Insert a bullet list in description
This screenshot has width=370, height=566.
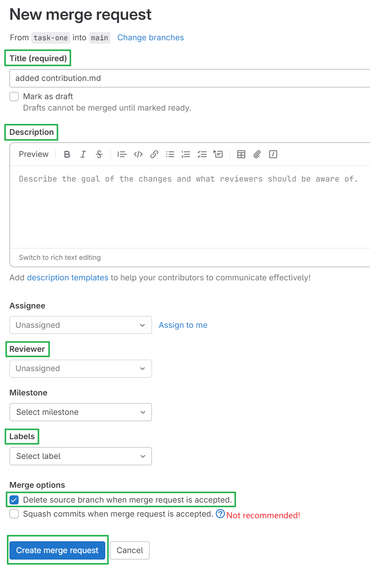(x=170, y=154)
